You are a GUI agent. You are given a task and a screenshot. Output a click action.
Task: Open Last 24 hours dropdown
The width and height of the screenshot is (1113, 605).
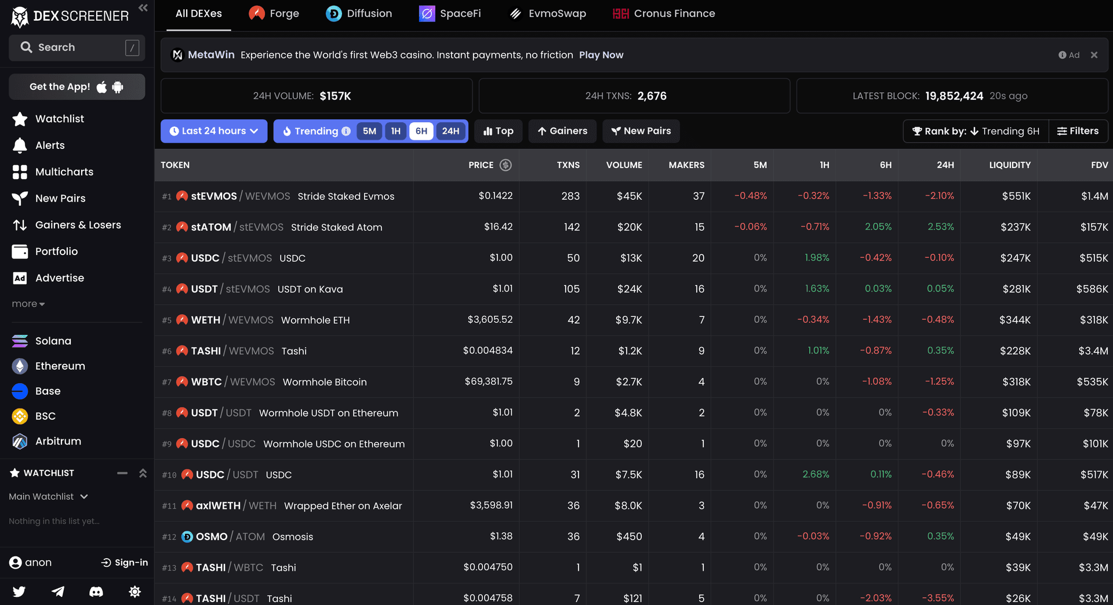click(214, 131)
